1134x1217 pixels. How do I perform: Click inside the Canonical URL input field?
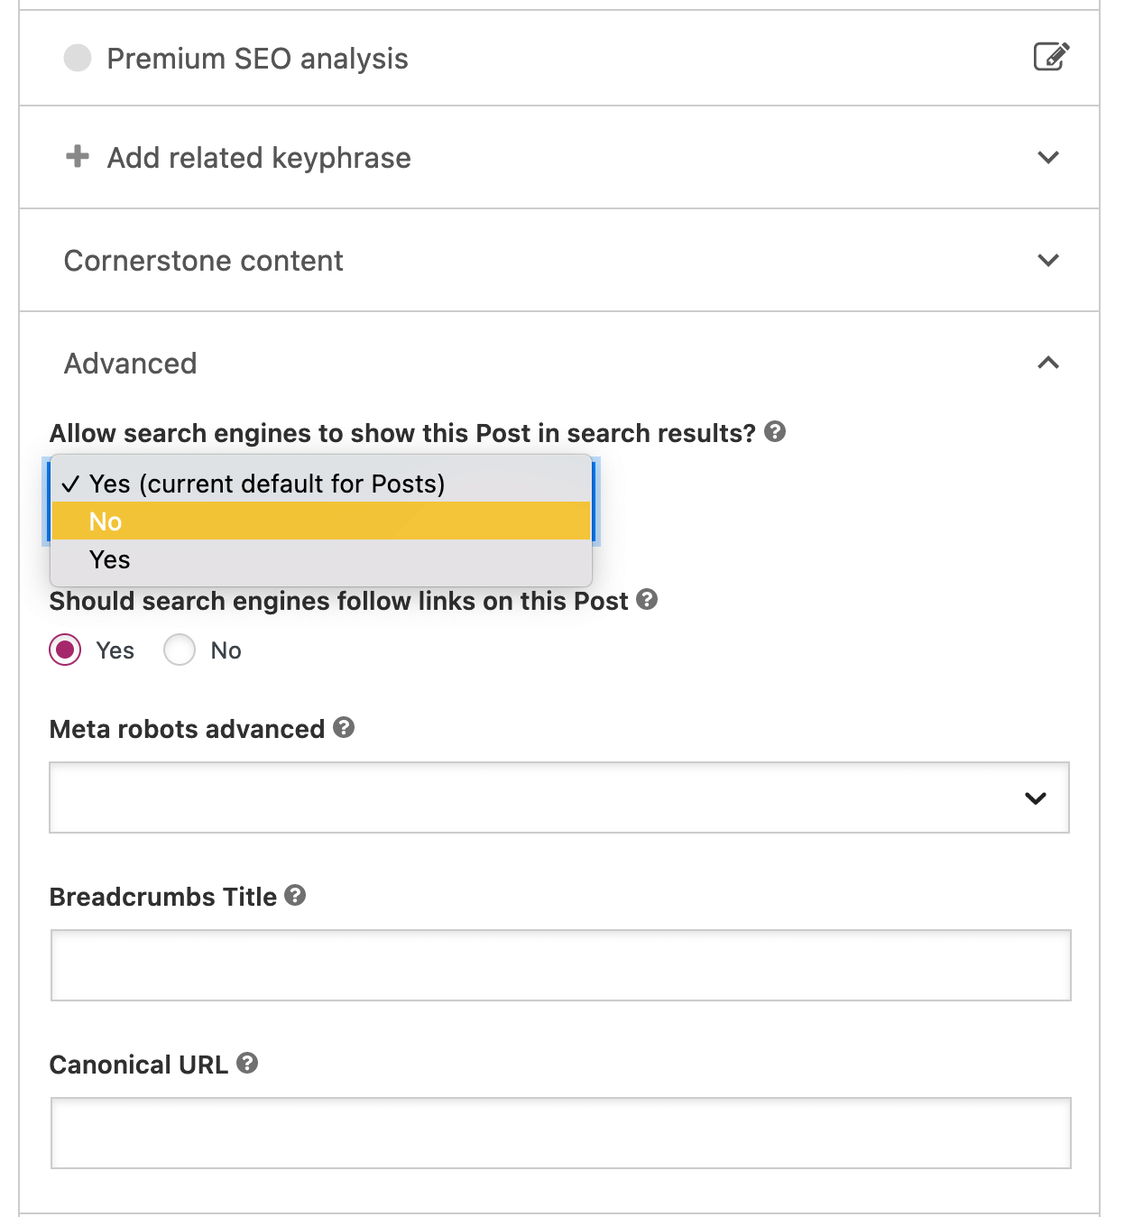coord(559,1133)
